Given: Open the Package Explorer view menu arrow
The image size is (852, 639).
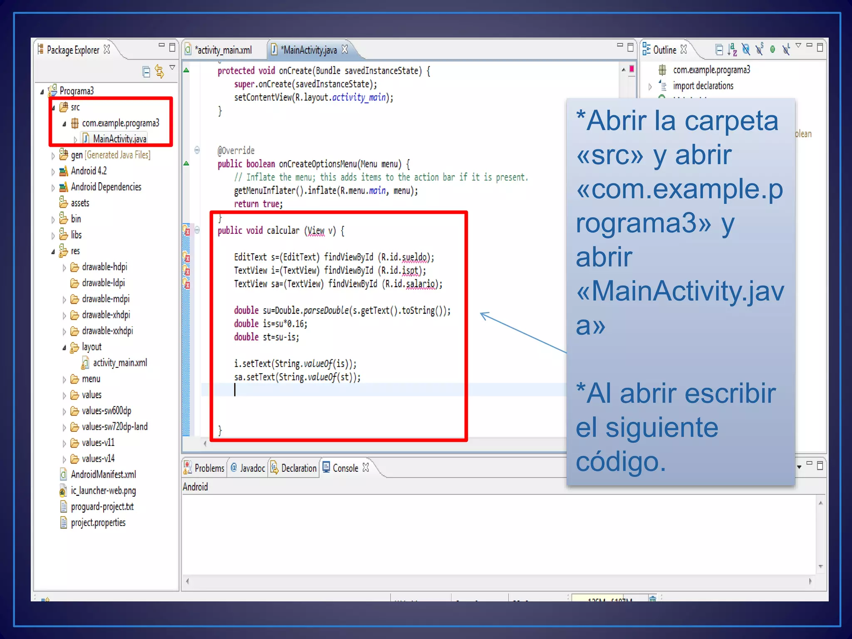Looking at the screenshot, I should click(x=172, y=67).
